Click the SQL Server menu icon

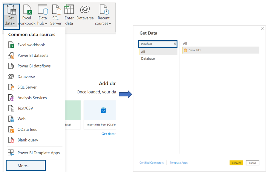point(11,87)
